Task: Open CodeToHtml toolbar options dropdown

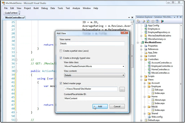Action: (19, 13)
